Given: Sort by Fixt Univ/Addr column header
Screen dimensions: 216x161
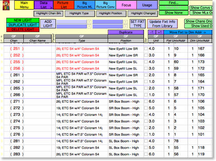Looking at the screenshot, I should (176, 41).
